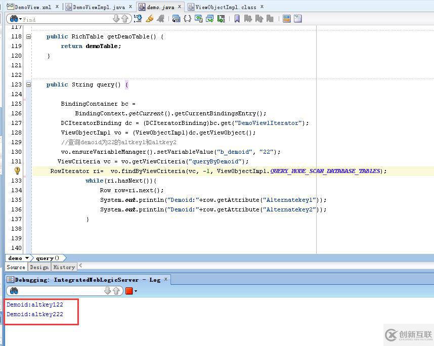Find next in log with down arrow
This screenshot has width=434, height=346.
point(107,291)
